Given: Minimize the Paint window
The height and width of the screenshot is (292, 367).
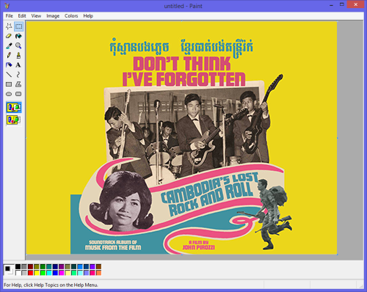Looking at the screenshot, I should tap(332, 5).
